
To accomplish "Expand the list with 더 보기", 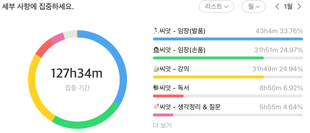I will (x=162, y=125).
